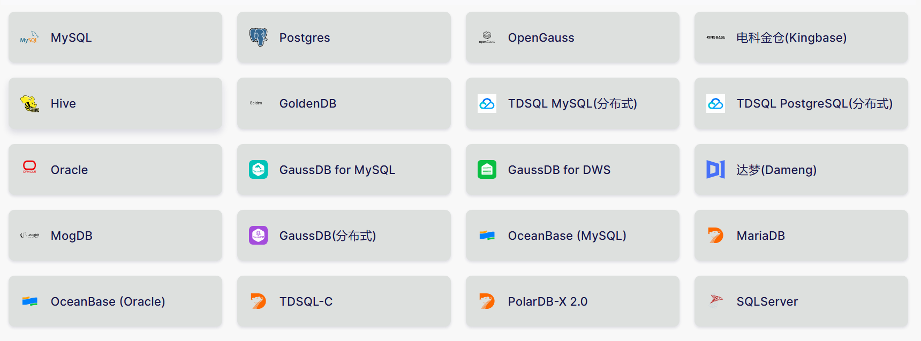Click the Hive bee logo icon
The image size is (921, 341).
(29, 103)
